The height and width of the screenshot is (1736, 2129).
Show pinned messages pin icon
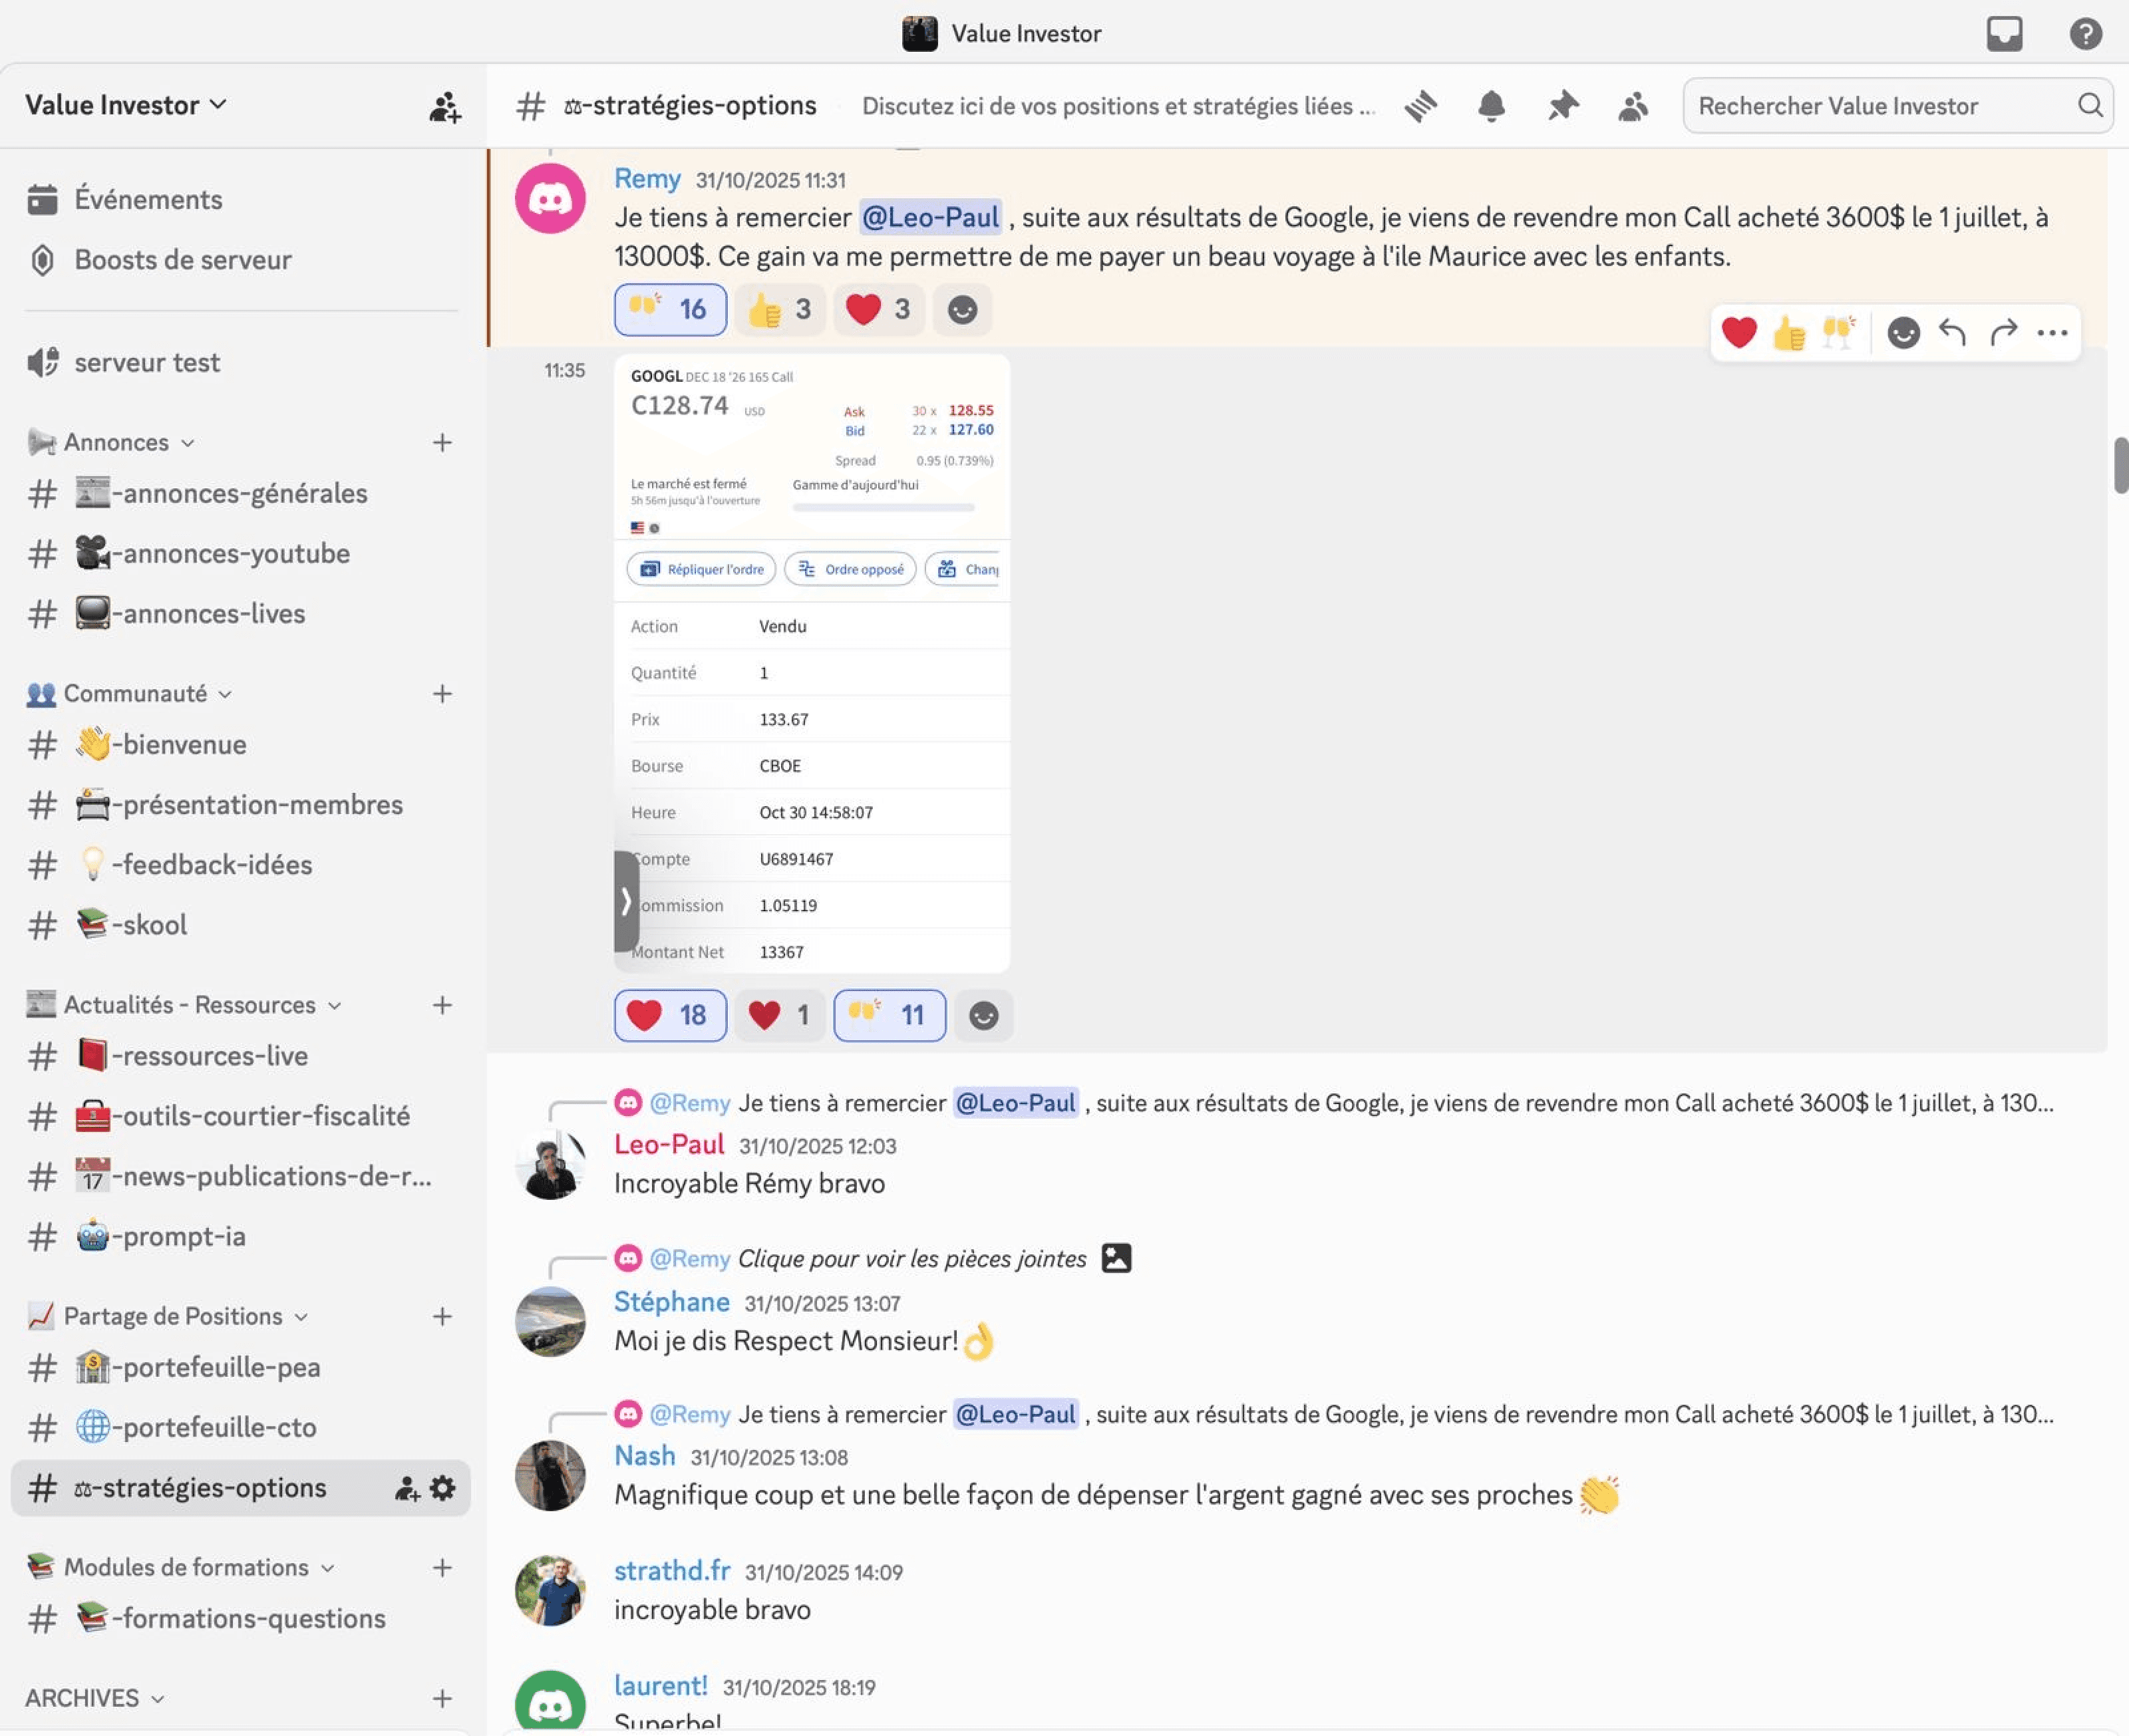pos(1563,106)
